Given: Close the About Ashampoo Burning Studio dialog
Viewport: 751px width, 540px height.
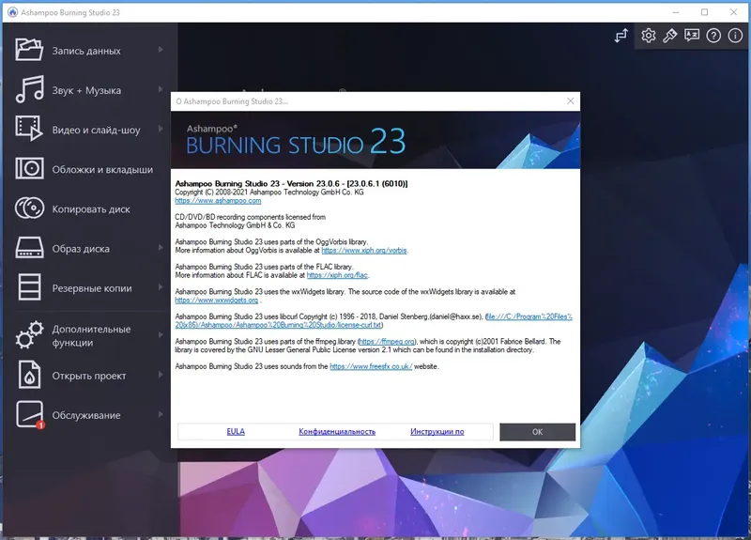Looking at the screenshot, I should tap(570, 101).
